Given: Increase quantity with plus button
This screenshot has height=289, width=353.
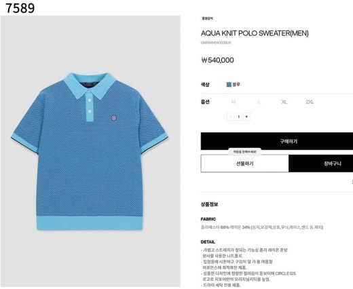Looking at the screenshot, I should pos(246,117).
